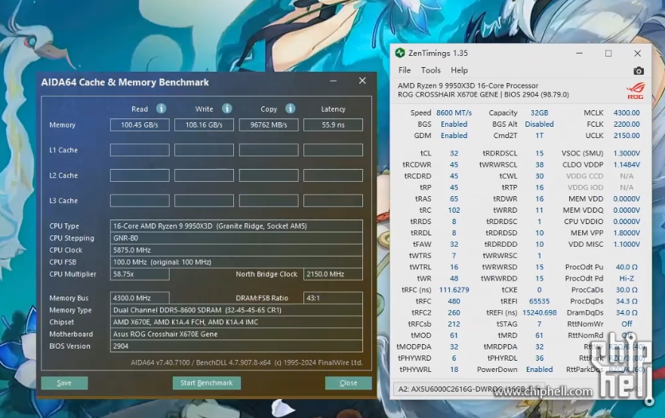The height and width of the screenshot is (418, 665).
Task: Click CLDO VDDP value 1.1484V
Action: (627, 165)
